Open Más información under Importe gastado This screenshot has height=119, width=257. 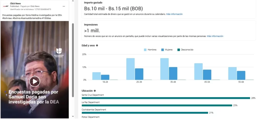pos(174,14)
